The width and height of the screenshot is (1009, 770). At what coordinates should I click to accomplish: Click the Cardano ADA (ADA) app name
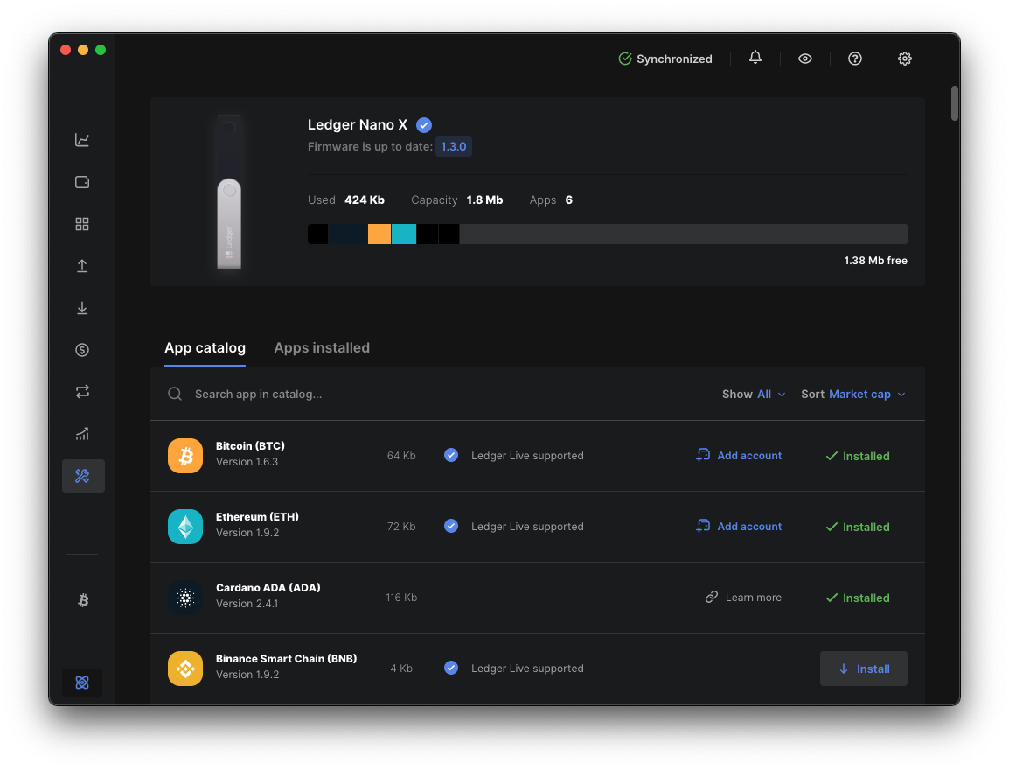(x=268, y=587)
